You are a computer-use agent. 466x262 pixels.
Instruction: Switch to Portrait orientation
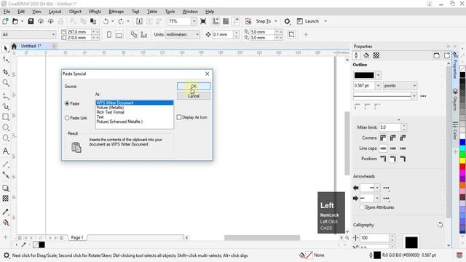pyautogui.click(x=109, y=35)
